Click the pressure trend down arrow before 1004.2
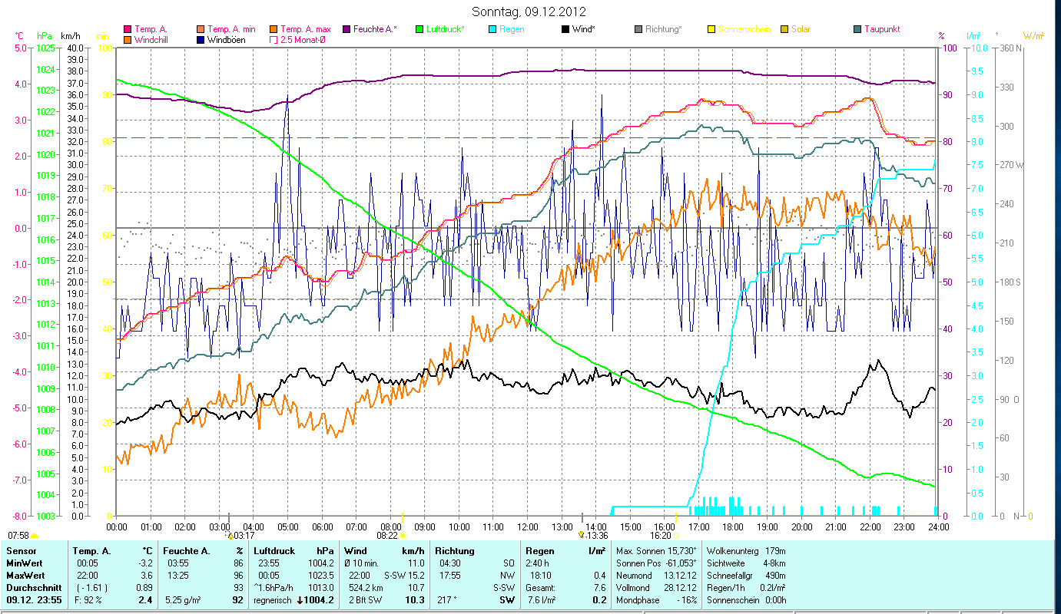The width and height of the screenshot is (1061, 614). pos(300,600)
